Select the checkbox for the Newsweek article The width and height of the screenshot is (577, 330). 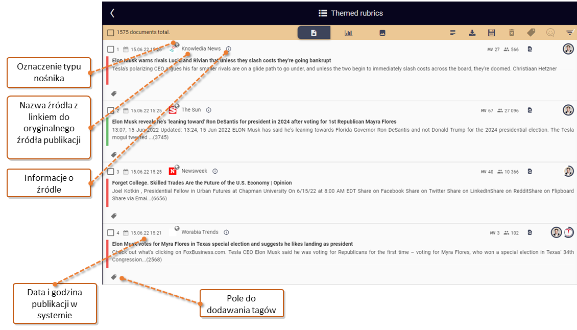[x=110, y=171]
